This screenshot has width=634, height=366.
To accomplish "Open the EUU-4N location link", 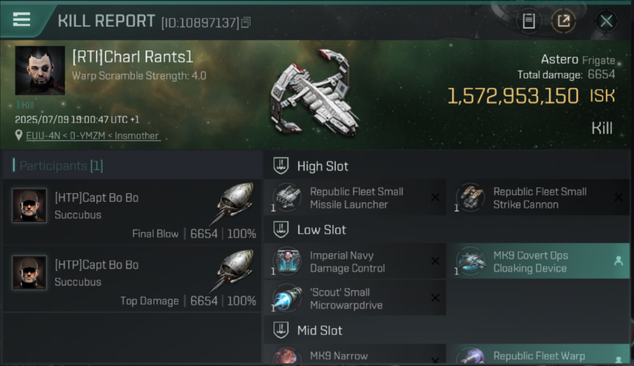I will click(x=93, y=136).
